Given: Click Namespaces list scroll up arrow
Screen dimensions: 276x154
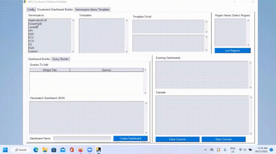Looking at the screenshot, I should tap(73, 20).
